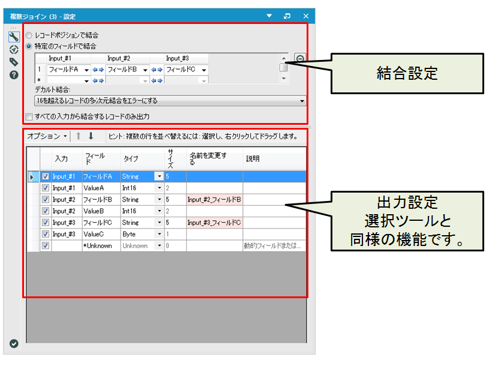Open the Help question mark icon
The image size is (492, 366).
(x=14, y=75)
